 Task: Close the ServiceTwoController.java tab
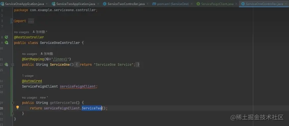click(x=147, y=4)
